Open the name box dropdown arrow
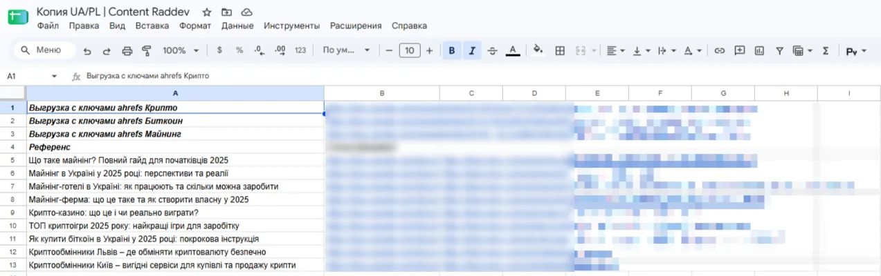The image size is (881, 276). [55, 76]
